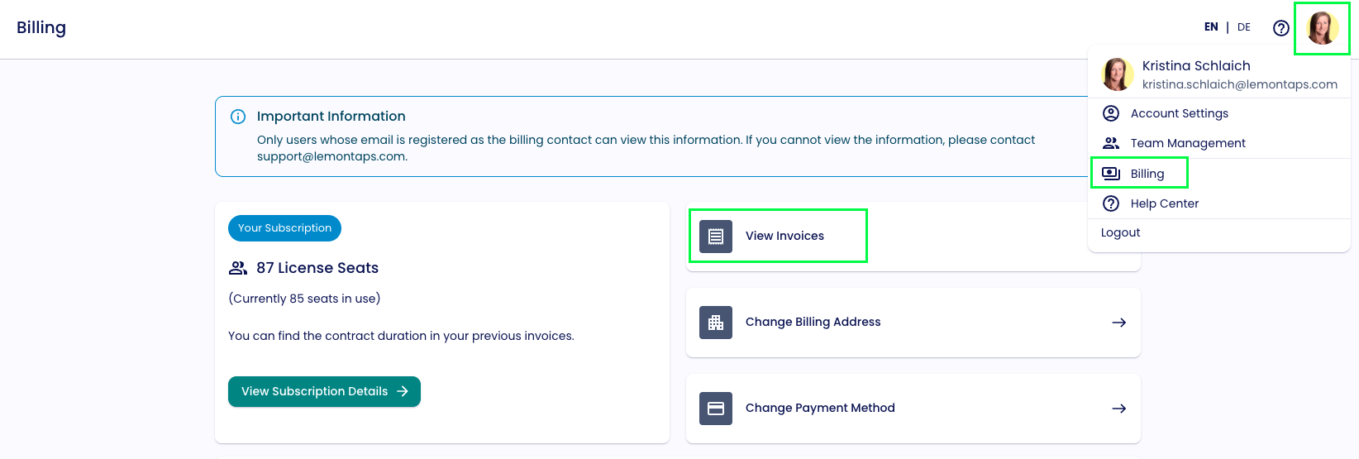Click the license seats people icon
This screenshot has width=1359, height=459.
(x=238, y=268)
